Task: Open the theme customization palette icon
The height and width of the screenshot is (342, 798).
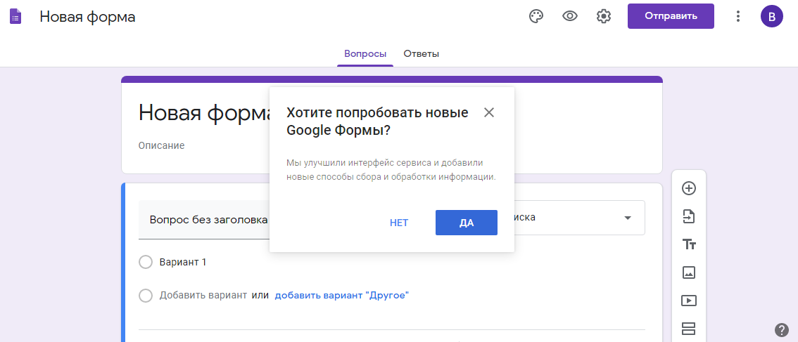Action: [536, 16]
